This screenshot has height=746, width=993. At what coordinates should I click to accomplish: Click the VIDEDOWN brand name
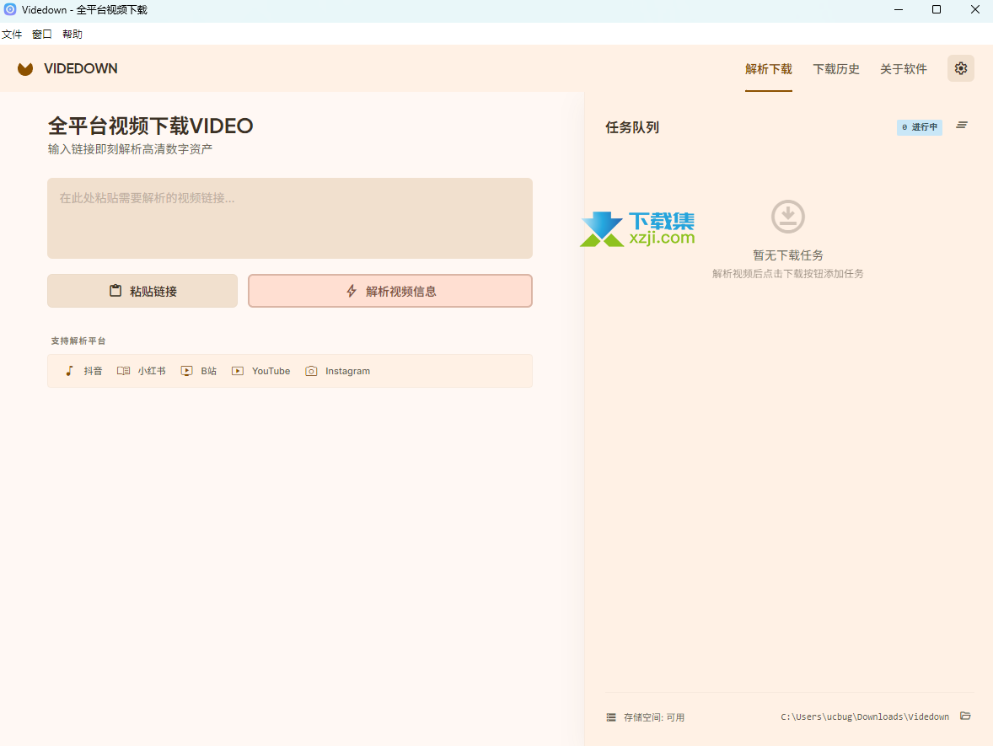(x=80, y=68)
